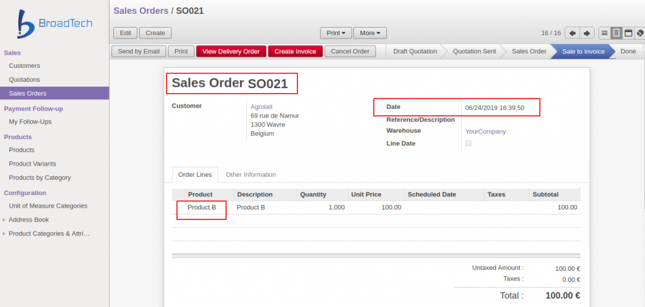Screen dimensions: 645x307
Task: Toggle the Line Date checkbox
Action: tap(468, 143)
